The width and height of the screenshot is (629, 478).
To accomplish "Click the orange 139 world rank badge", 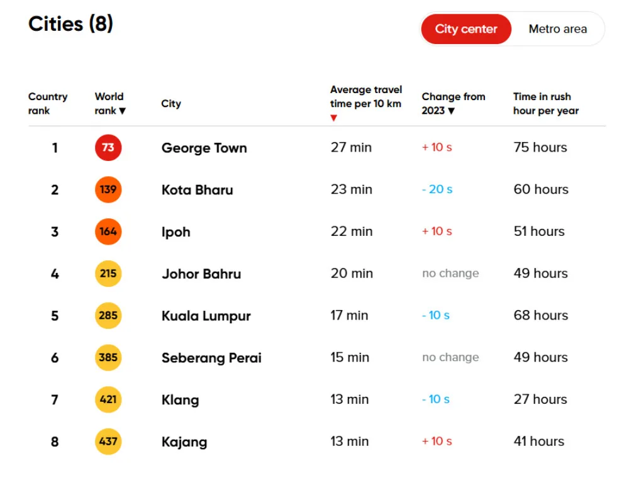I will coord(108,190).
